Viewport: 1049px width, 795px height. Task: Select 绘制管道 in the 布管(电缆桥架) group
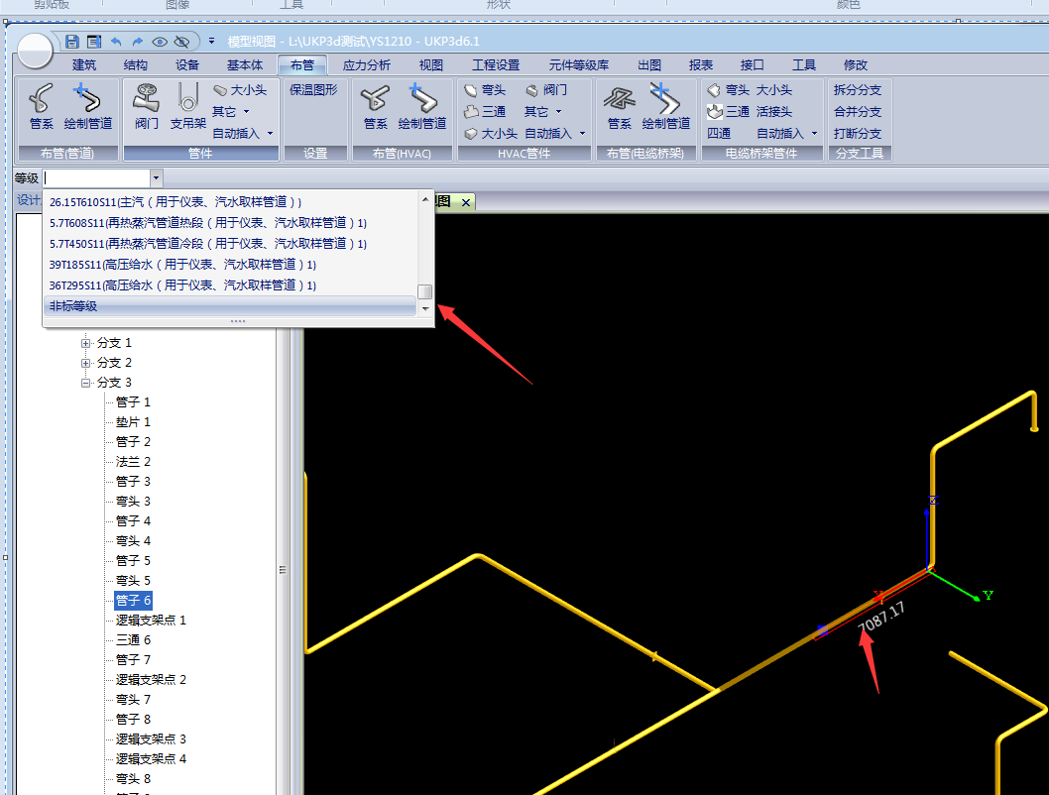(665, 107)
